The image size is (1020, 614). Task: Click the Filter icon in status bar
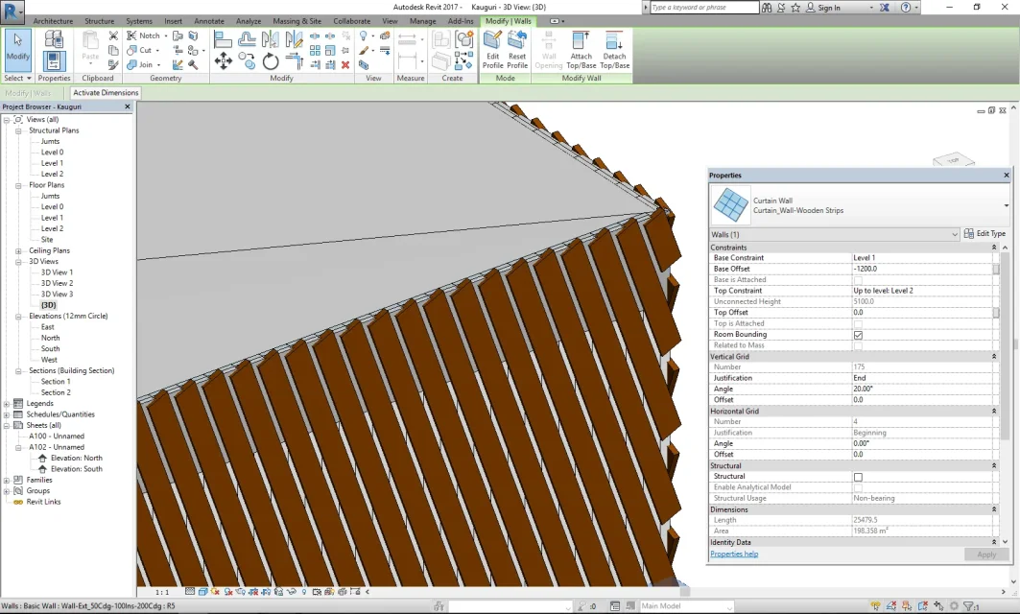[x=969, y=606]
